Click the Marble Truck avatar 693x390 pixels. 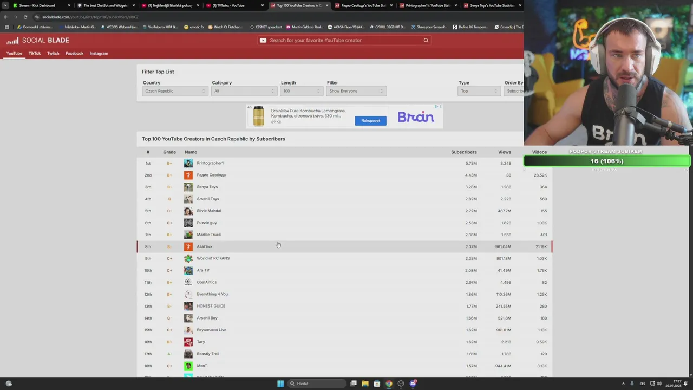(188, 235)
